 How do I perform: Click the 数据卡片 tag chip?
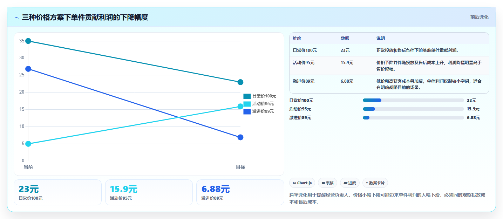pos(375,183)
